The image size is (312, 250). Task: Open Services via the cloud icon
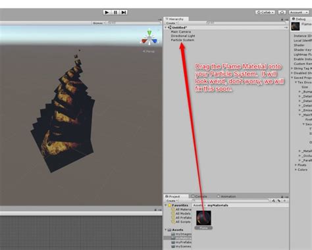282,12
